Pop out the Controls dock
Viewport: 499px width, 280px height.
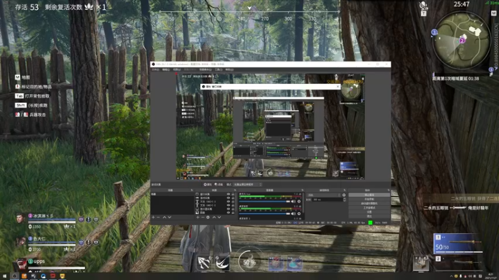click(388, 190)
